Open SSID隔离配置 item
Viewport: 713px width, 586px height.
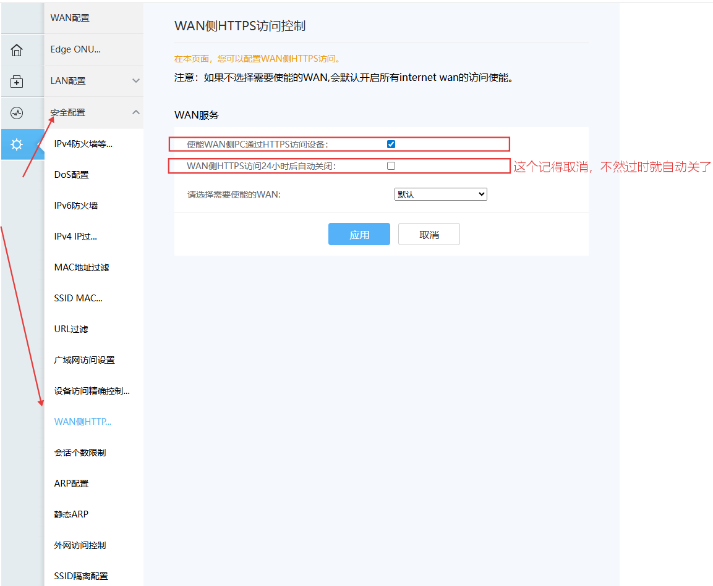pyautogui.click(x=81, y=576)
